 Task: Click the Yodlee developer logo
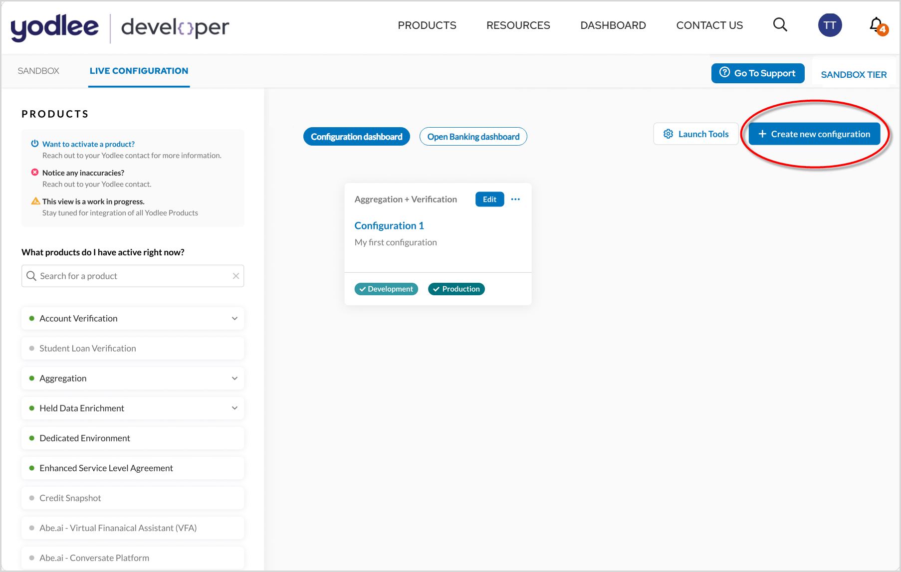pos(120,27)
